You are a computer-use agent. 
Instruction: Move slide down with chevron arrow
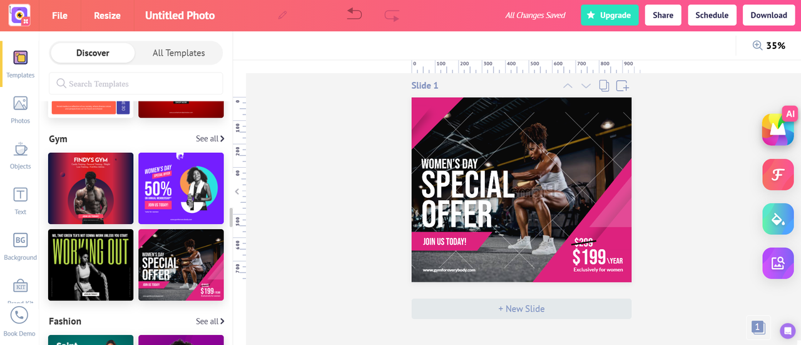pyautogui.click(x=586, y=86)
